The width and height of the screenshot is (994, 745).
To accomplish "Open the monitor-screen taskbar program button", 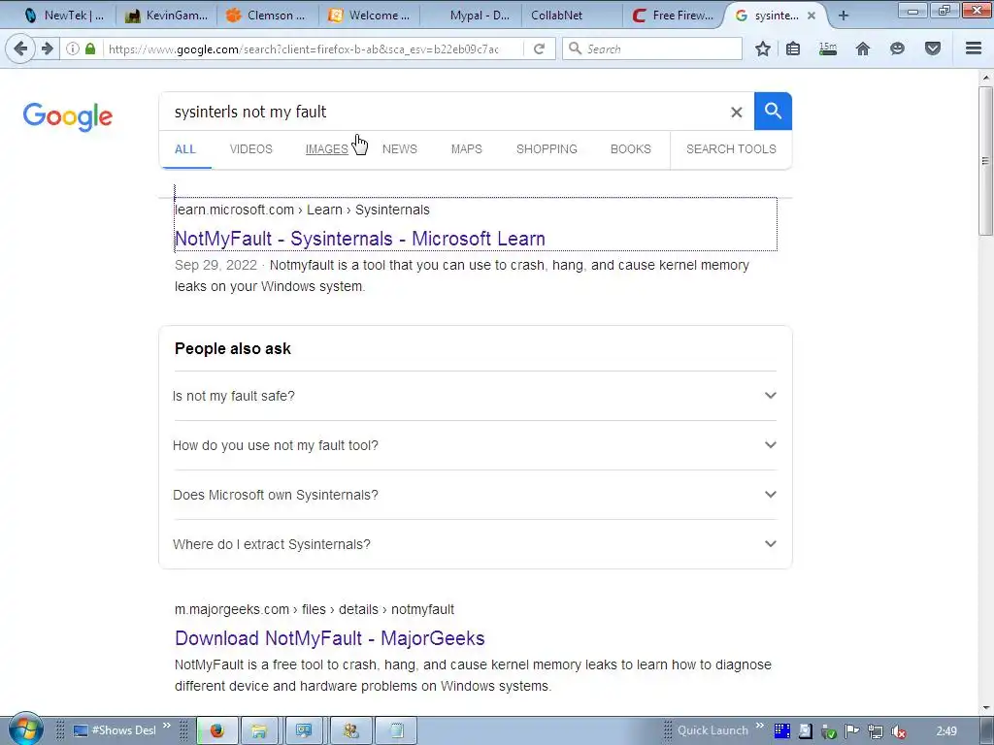I will 304,730.
